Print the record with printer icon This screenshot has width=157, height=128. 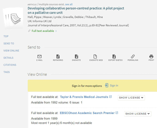pos(151,56)
